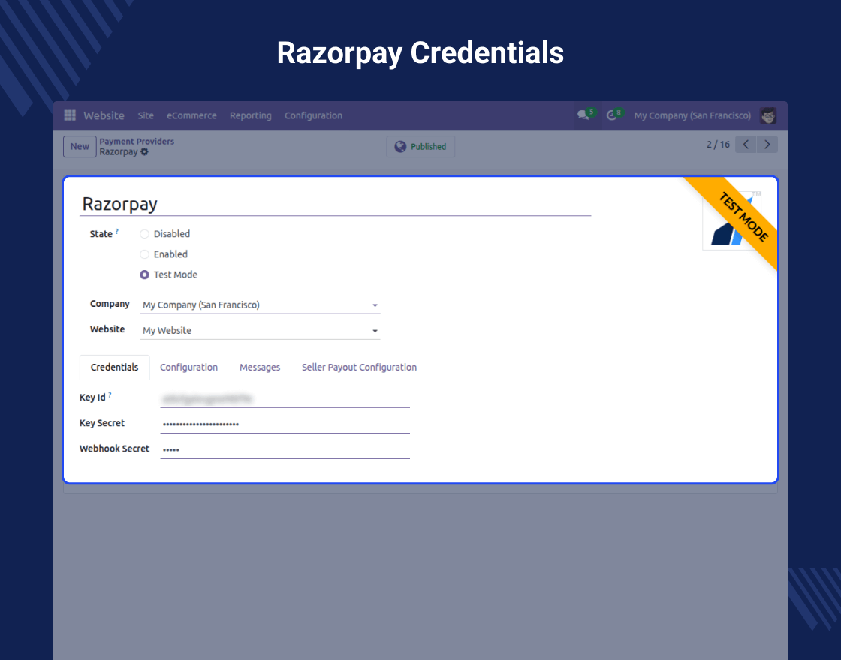Switch to the Credentials tab
841x660 pixels.
(x=114, y=367)
